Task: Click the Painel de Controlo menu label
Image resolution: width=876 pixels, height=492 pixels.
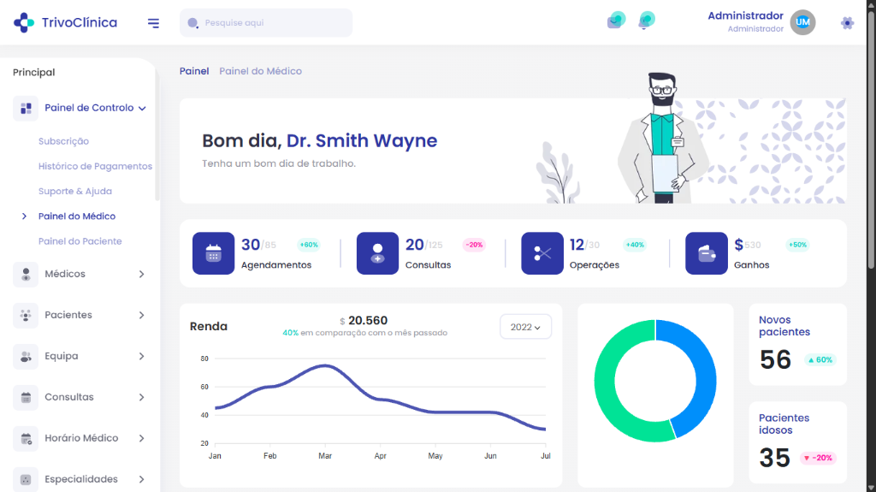Action: pos(89,108)
